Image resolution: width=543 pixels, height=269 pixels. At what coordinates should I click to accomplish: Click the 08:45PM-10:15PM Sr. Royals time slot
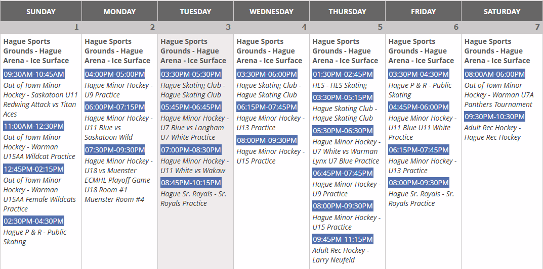(x=191, y=183)
